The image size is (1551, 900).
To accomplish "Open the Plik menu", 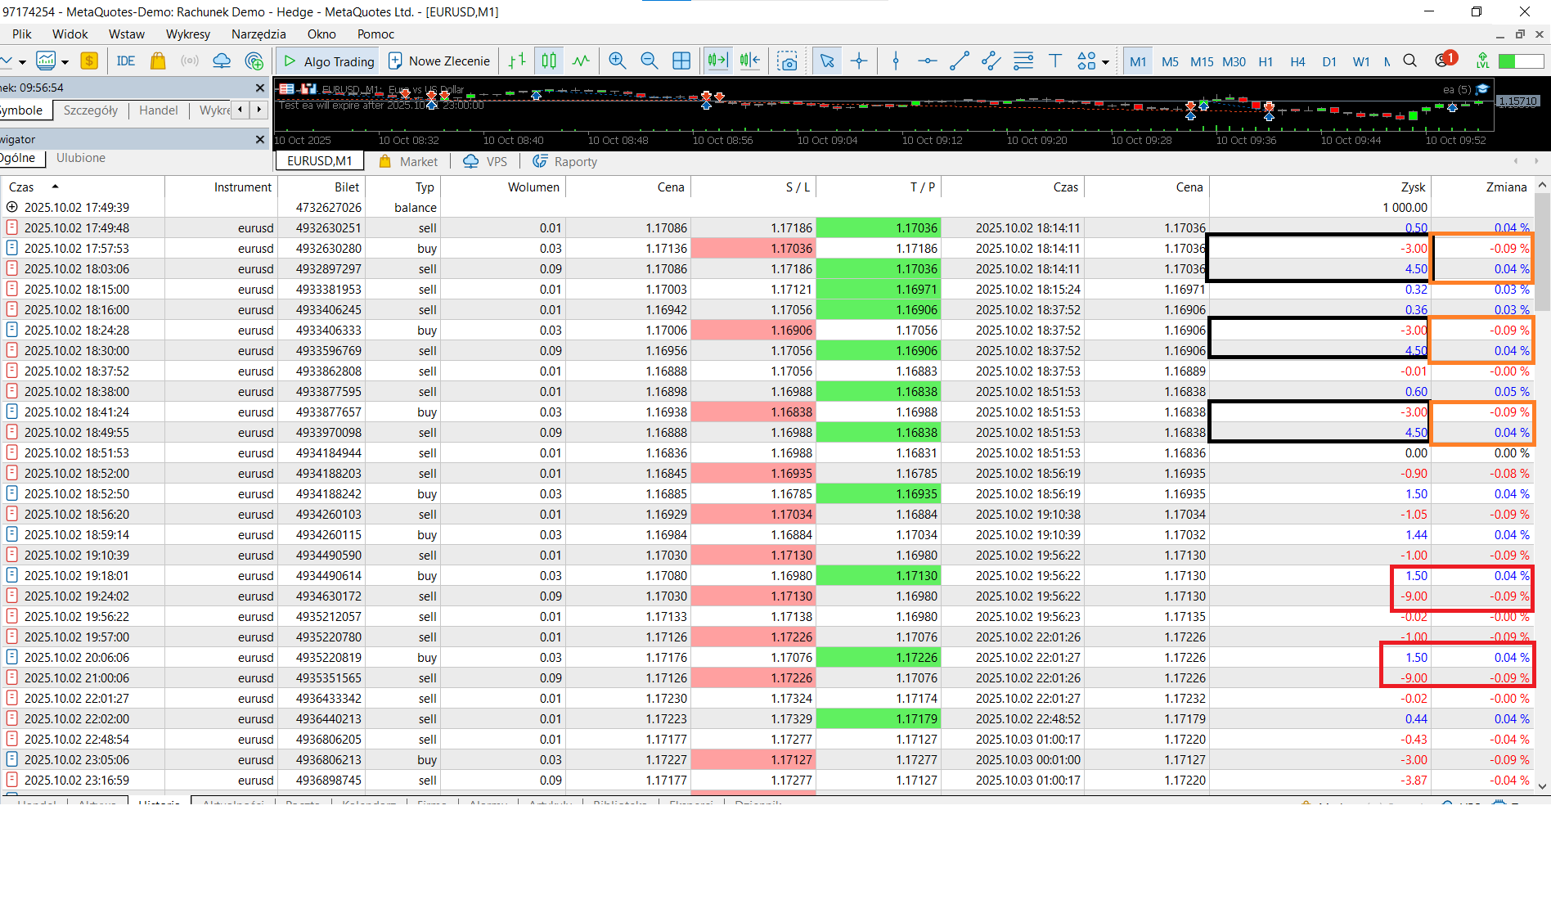I will pyautogui.click(x=22, y=34).
